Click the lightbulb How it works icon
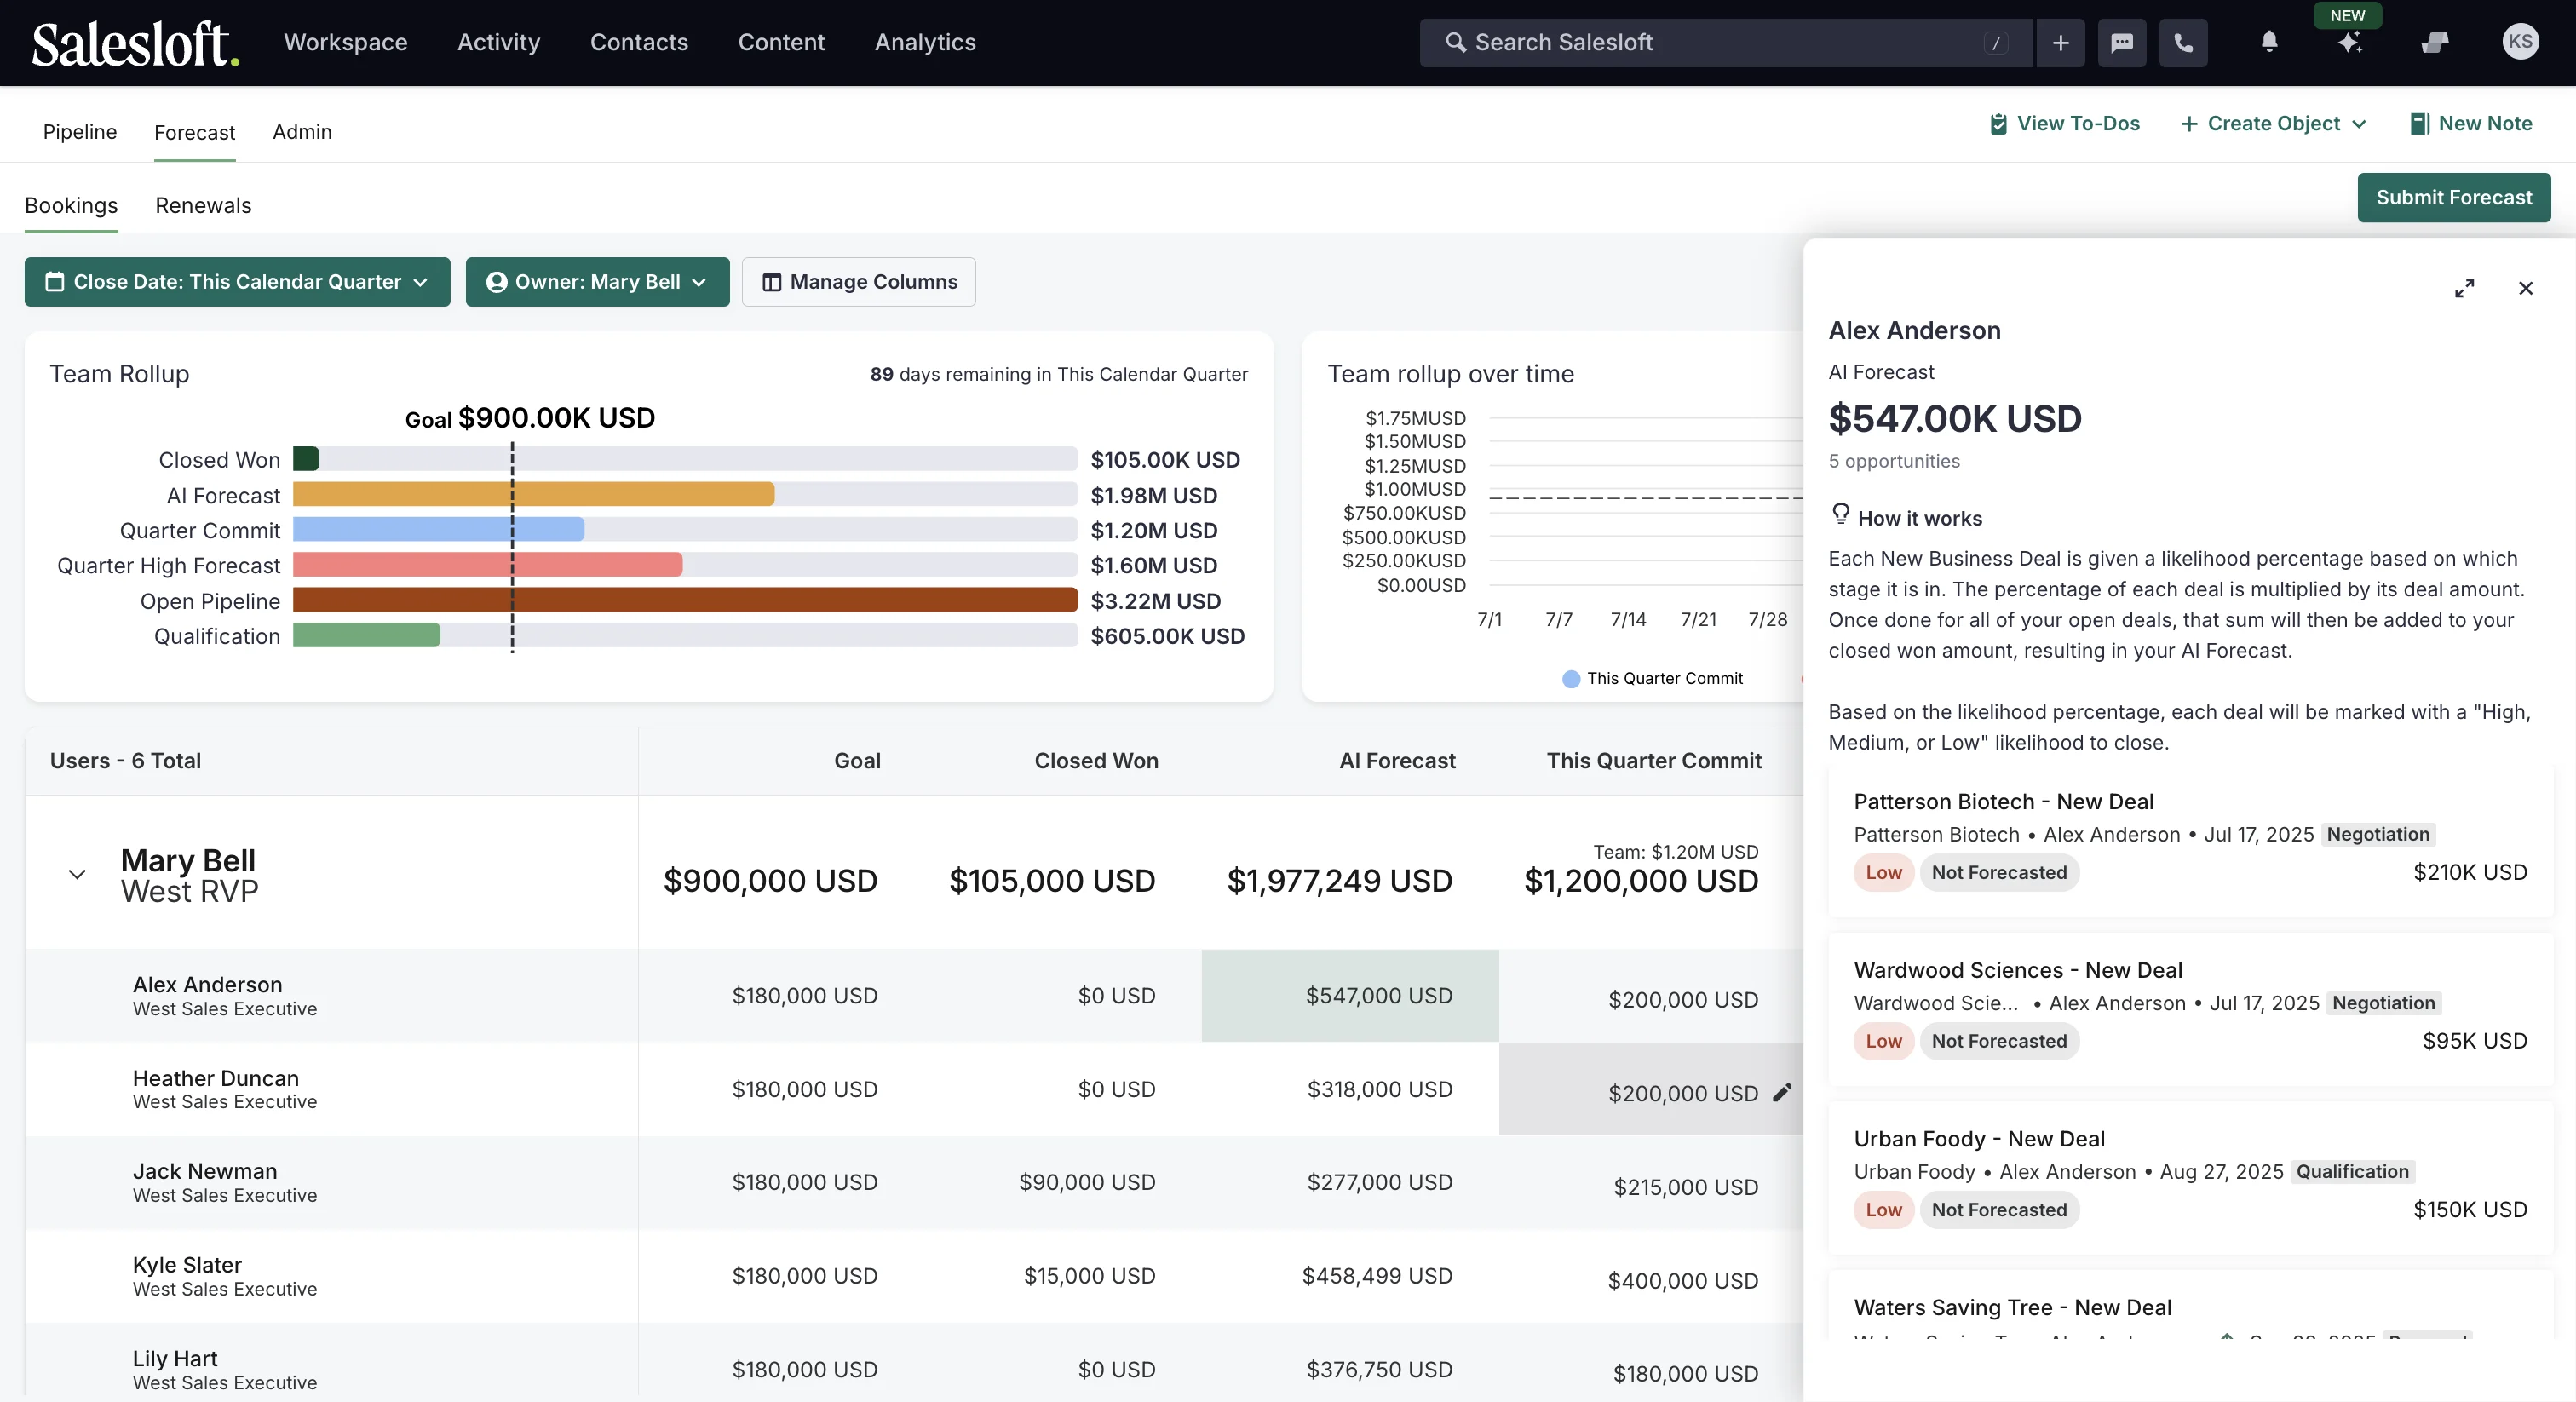The image size is (2576, 1402). 1840,515
